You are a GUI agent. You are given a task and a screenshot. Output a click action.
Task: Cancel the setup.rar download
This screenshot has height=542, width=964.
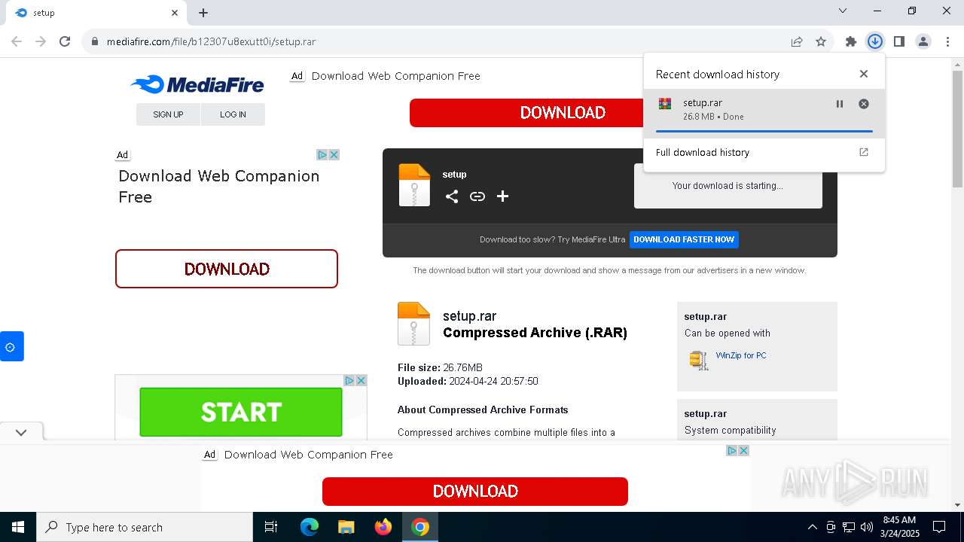pos(864,104)
